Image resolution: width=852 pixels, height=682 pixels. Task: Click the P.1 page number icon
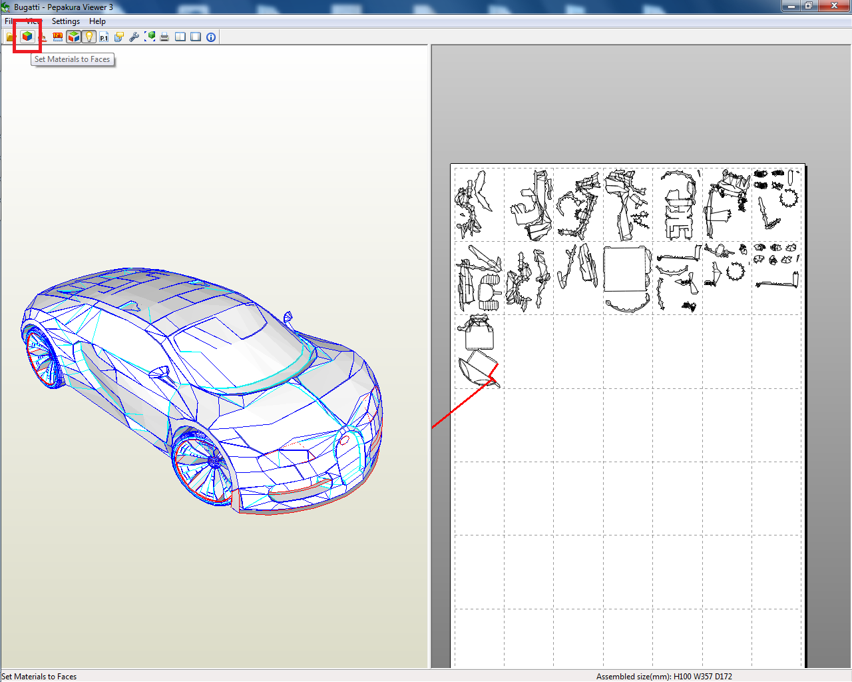pyautogui.click(x=104, y=37)
